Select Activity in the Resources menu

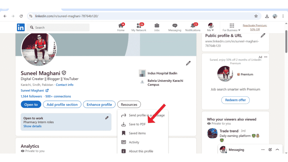(134, 142)
